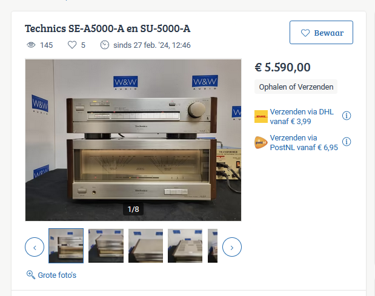375x296 pixels.
Task: Click the DHL logo
Action: [x=261, y=117]
